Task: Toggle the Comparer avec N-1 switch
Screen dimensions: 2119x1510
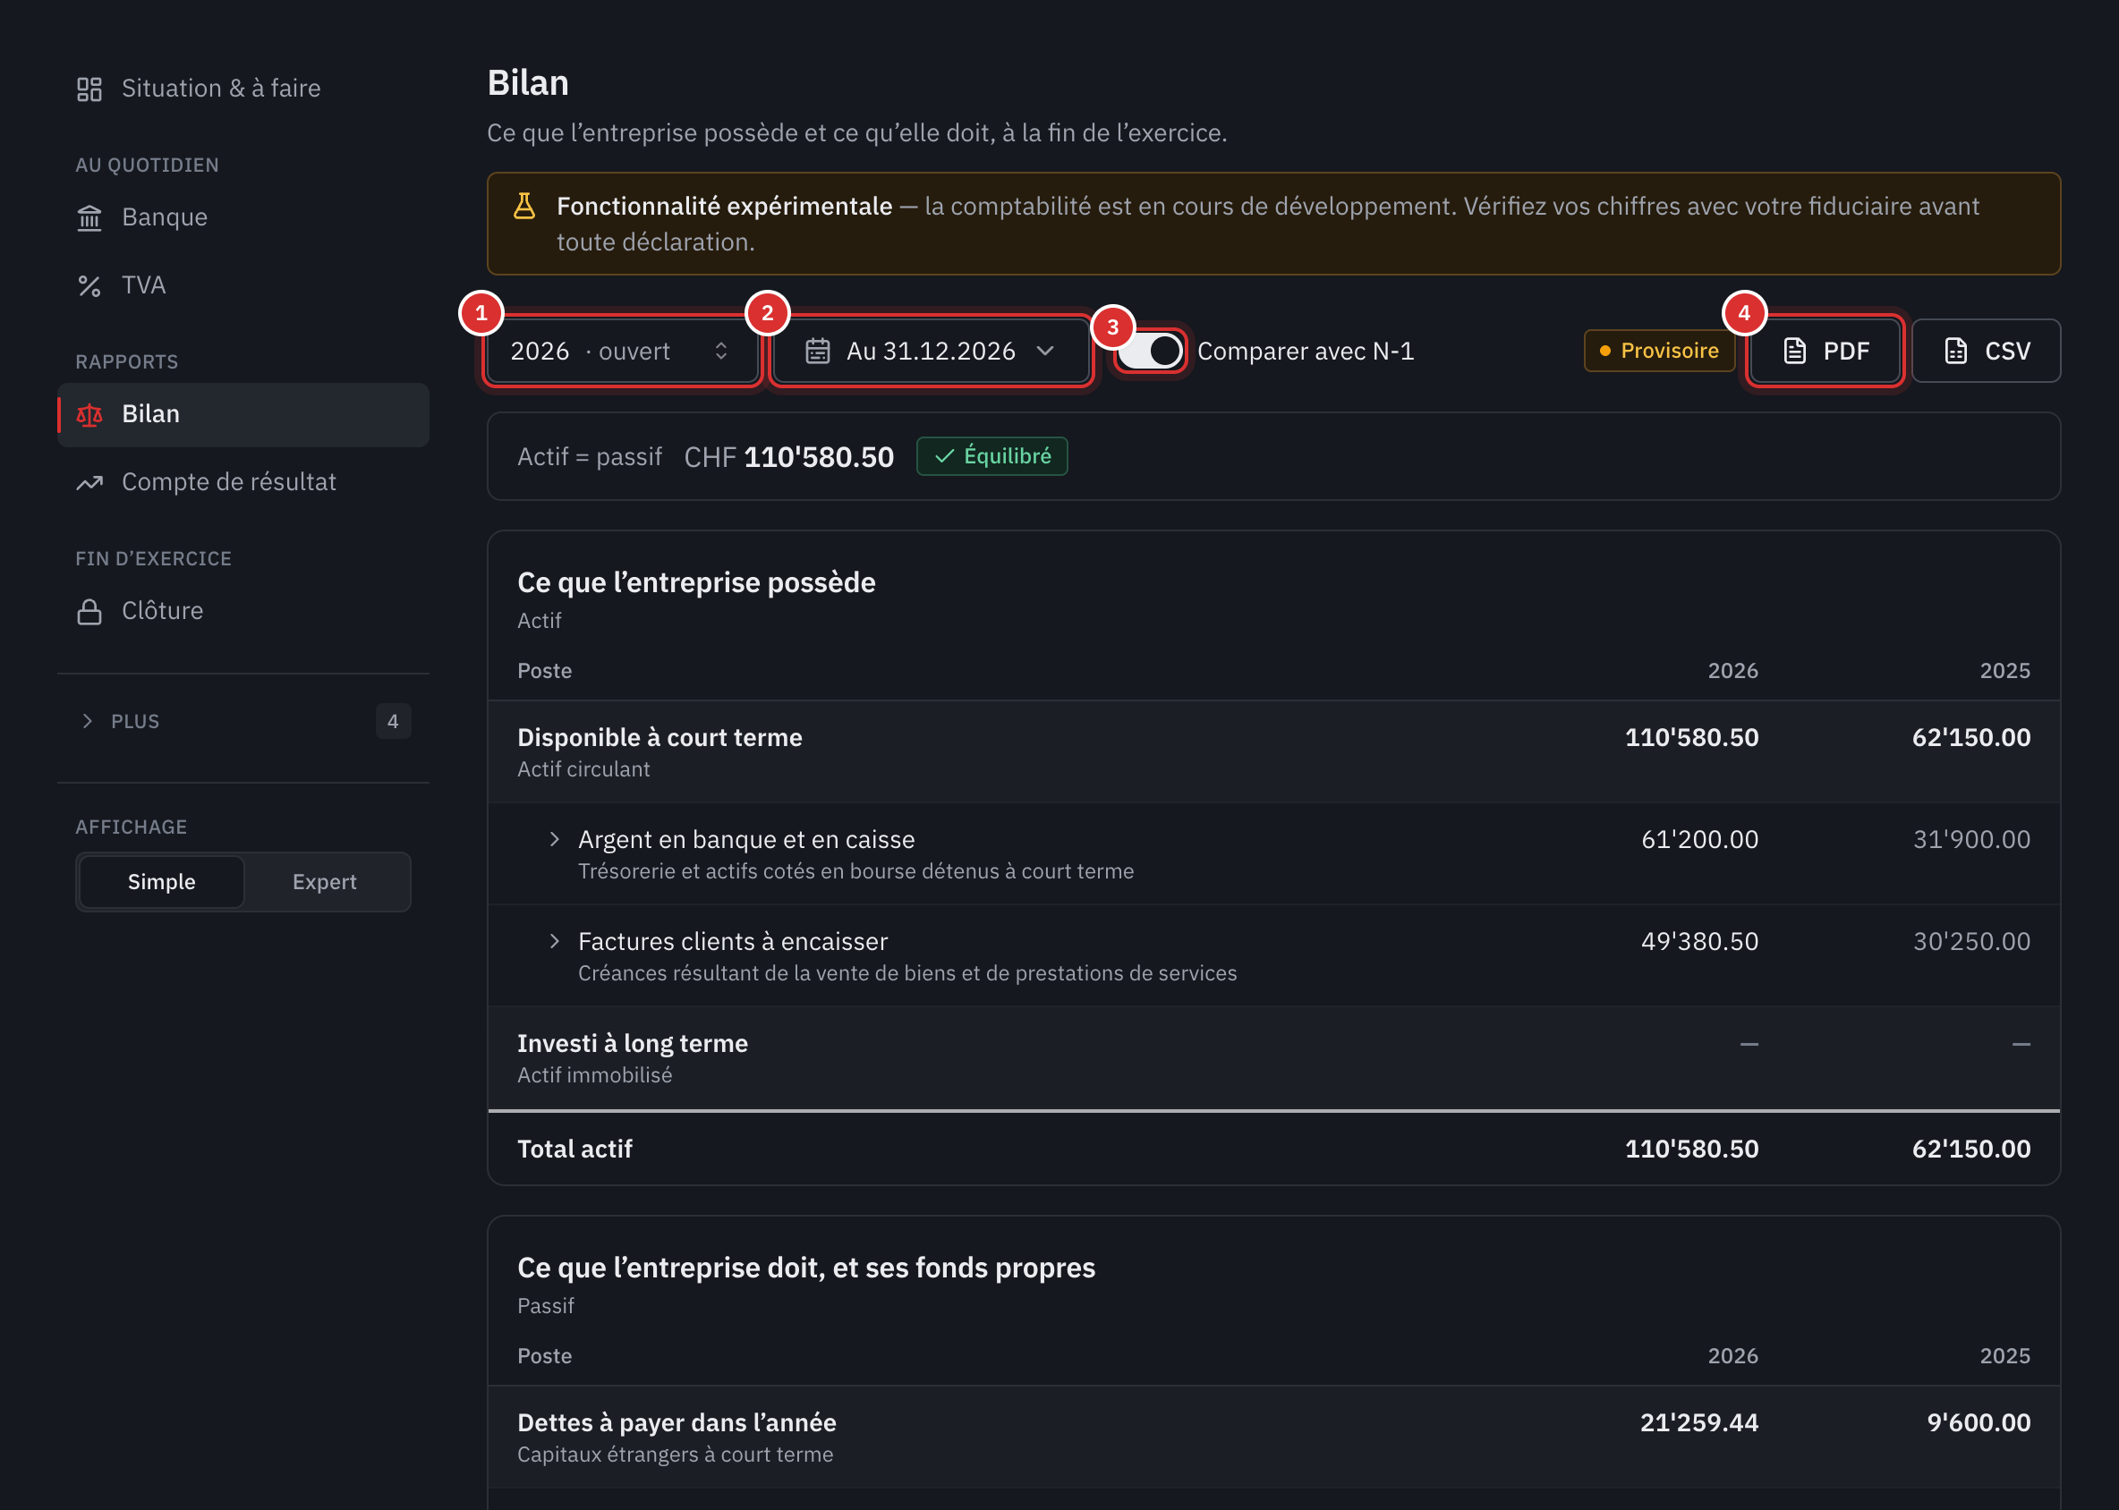Action: click(x=1150, y=351)
